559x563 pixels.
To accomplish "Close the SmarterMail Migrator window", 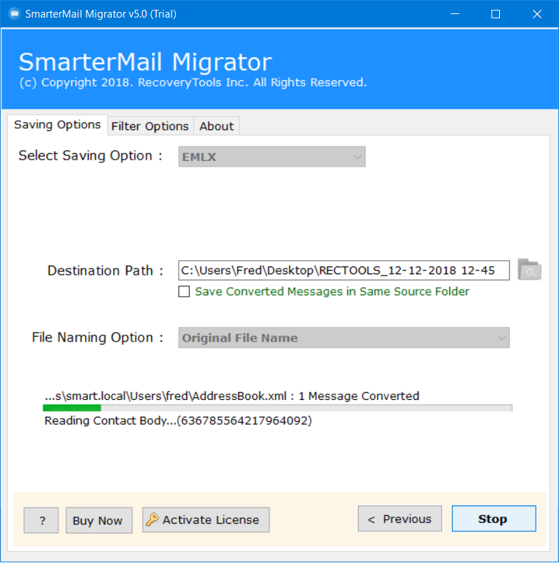I will pyautogui.click(x=537, y=14).
